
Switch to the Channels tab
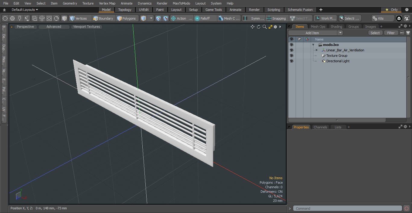320,127
